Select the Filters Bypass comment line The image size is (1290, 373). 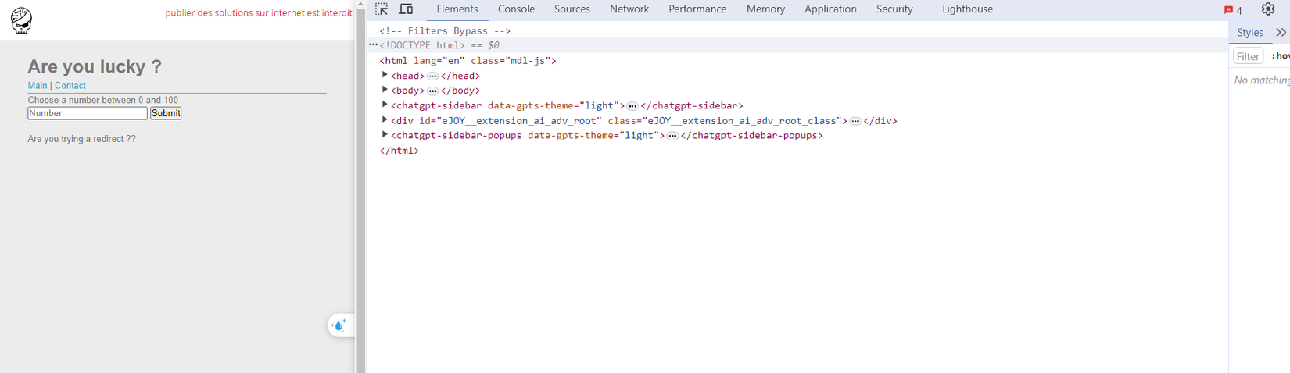pos(445,30)
